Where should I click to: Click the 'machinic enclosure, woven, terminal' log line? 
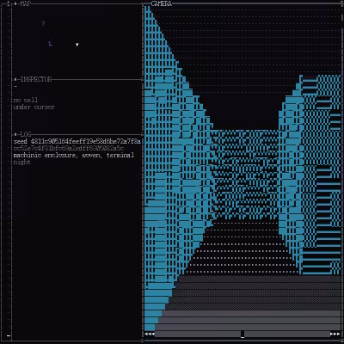tap(74, 155)
